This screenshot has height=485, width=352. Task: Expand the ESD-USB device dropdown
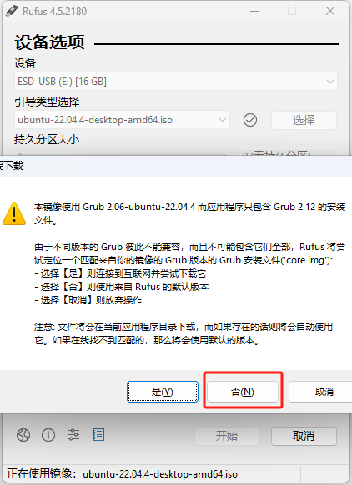(x=176, y=82)
